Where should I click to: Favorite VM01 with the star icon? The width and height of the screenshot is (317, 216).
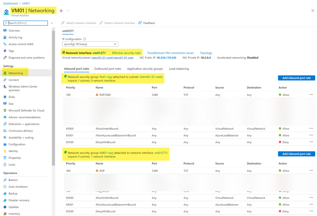pos(61,11)
